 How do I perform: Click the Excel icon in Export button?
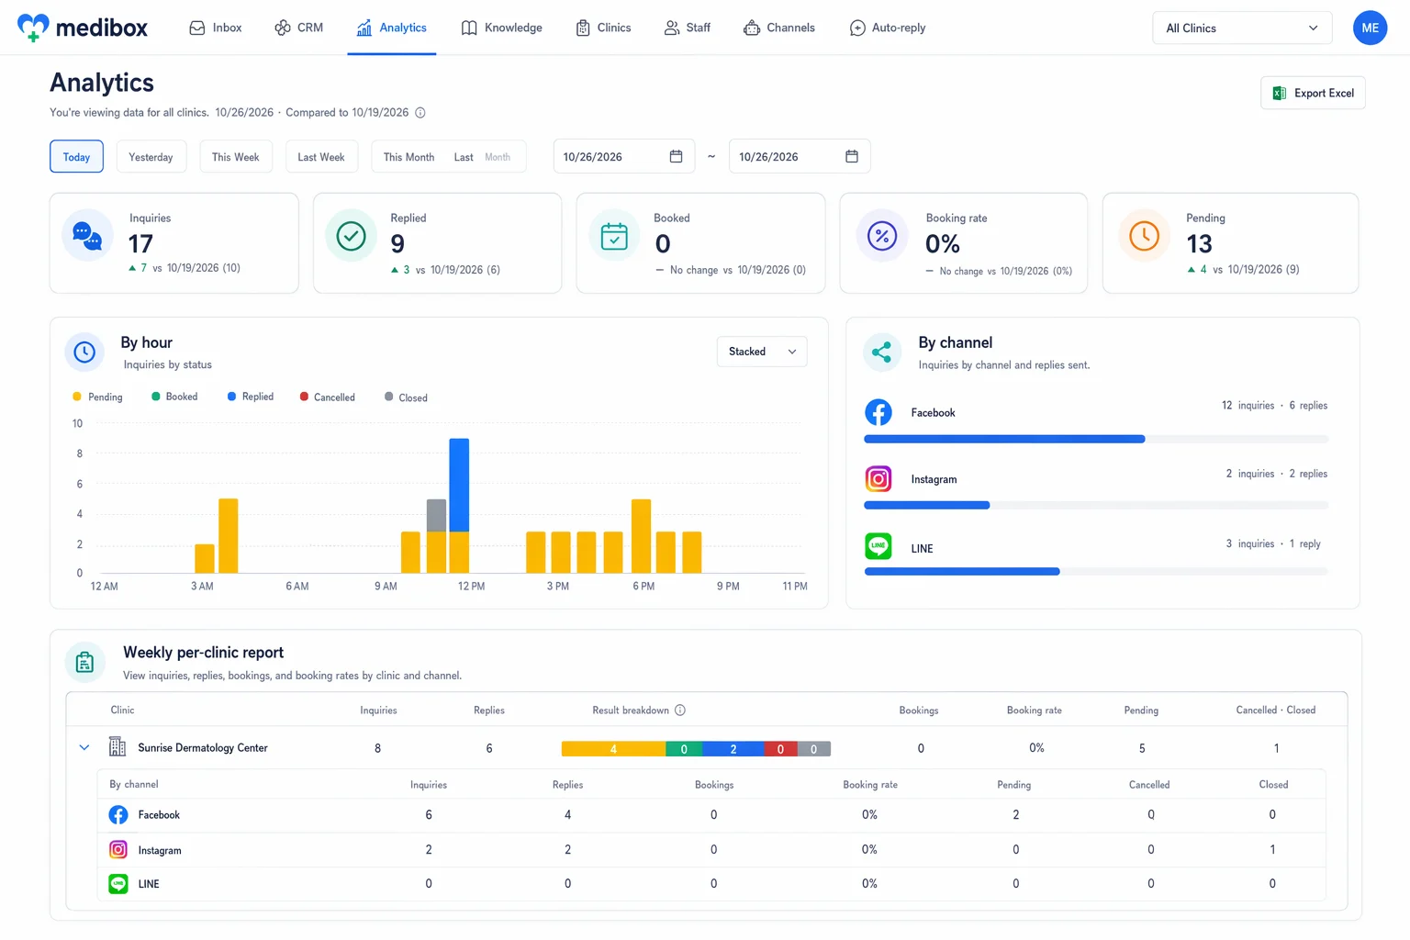1279,93
